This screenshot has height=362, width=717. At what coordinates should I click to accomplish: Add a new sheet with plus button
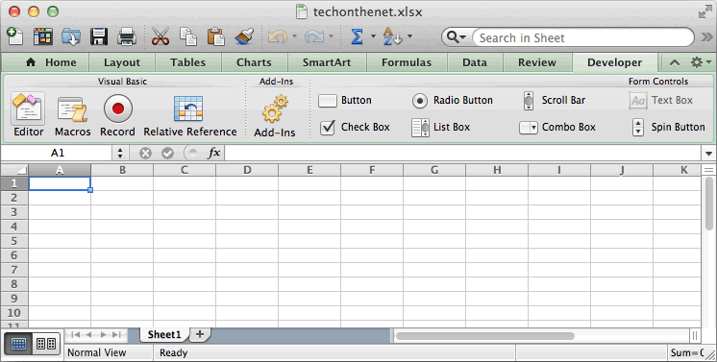click(x=199, y=334)
